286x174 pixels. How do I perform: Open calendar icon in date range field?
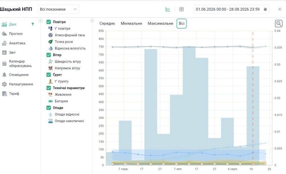(265, 9)
